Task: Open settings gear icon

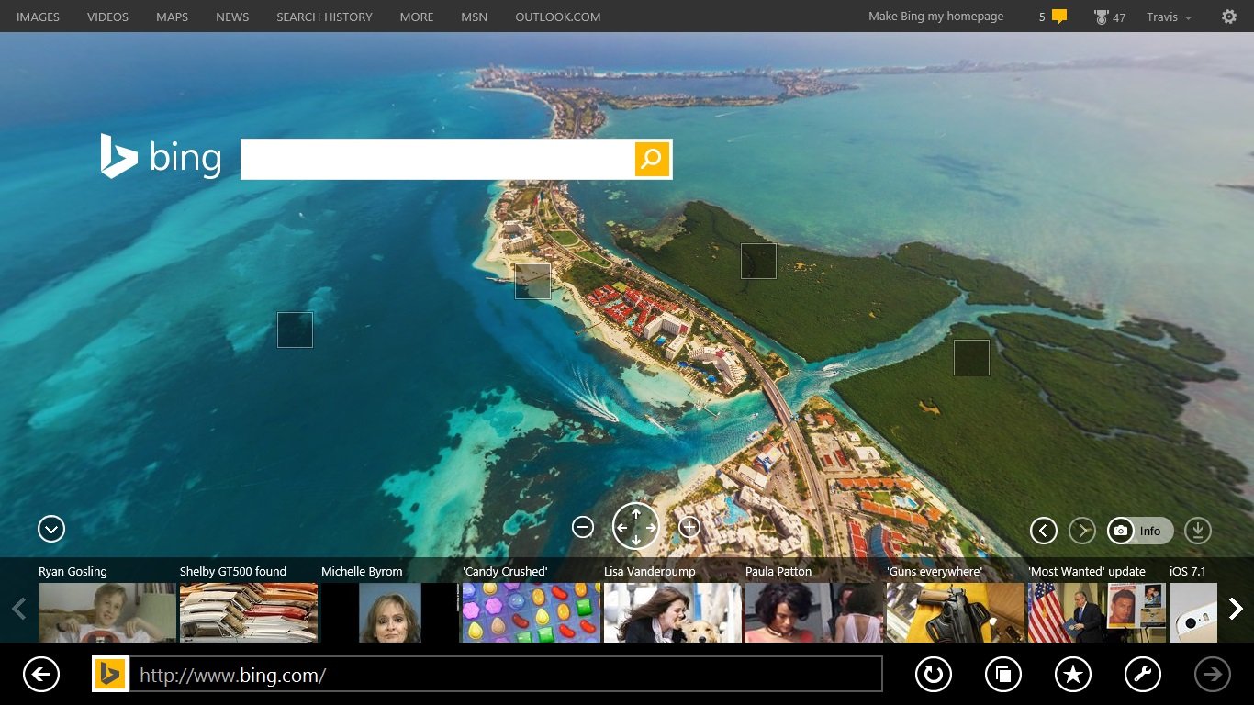Action: (1229, 17)
